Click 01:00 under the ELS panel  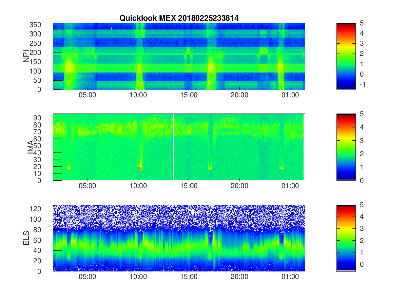point(290,277)
